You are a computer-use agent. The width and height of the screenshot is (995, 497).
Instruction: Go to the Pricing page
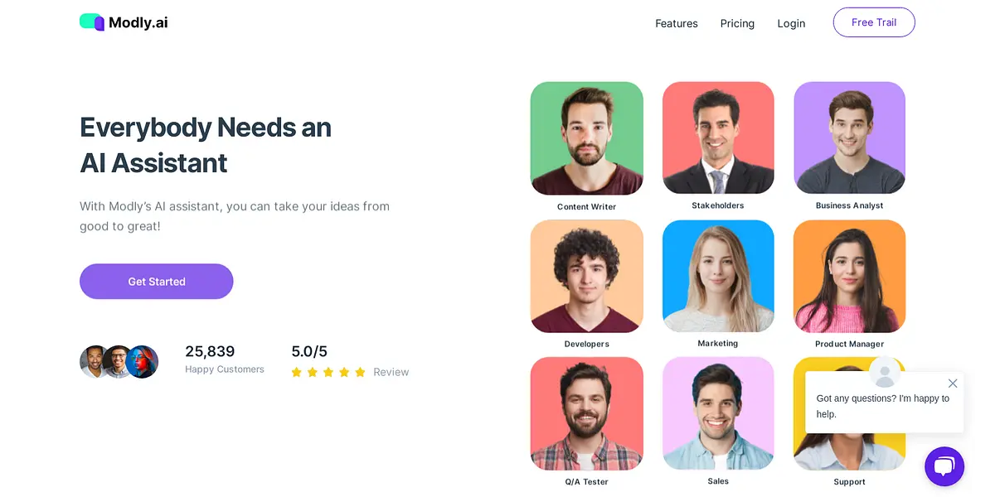737,23
